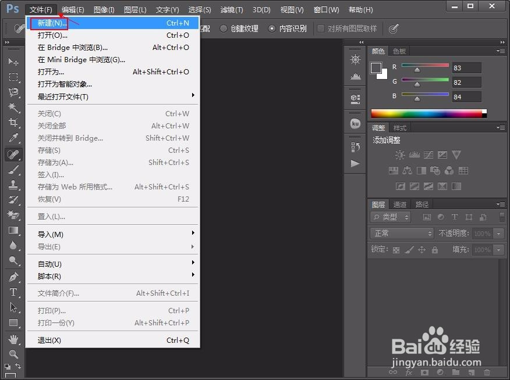Choose 退出(X) menu item
Image resolution: width=510 pixels, height=380 pixels.
click(112, 340)
